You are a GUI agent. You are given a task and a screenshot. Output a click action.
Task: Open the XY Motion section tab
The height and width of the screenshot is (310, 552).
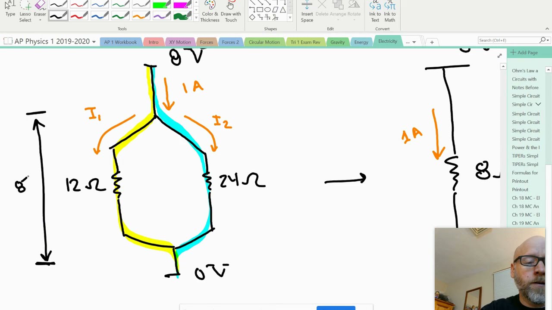tap(180, 42)
